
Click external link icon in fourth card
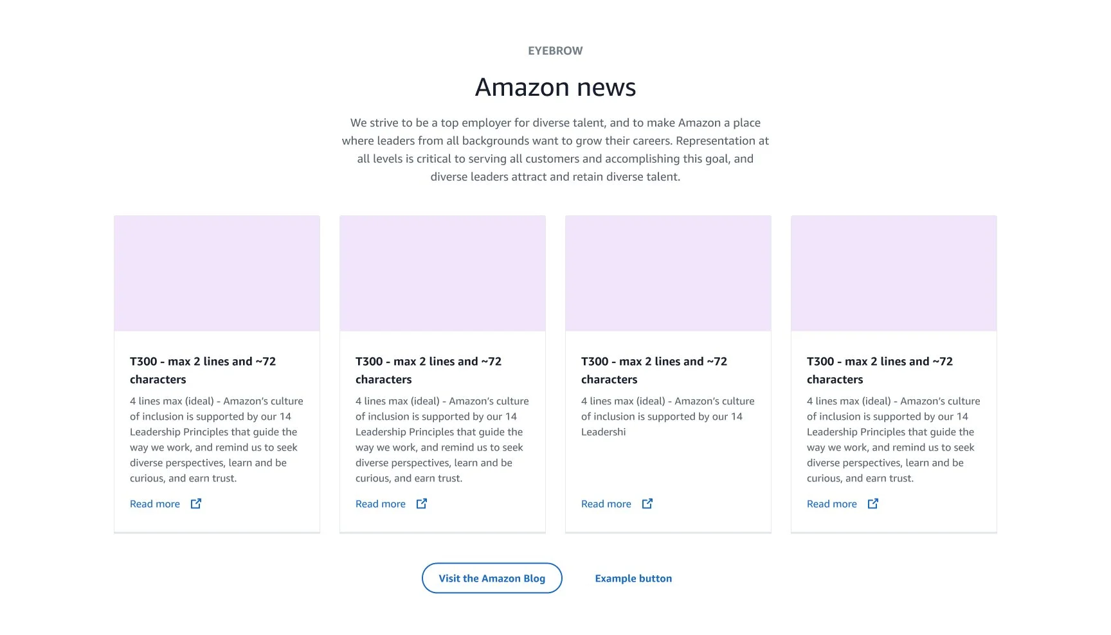pos(873,504)
